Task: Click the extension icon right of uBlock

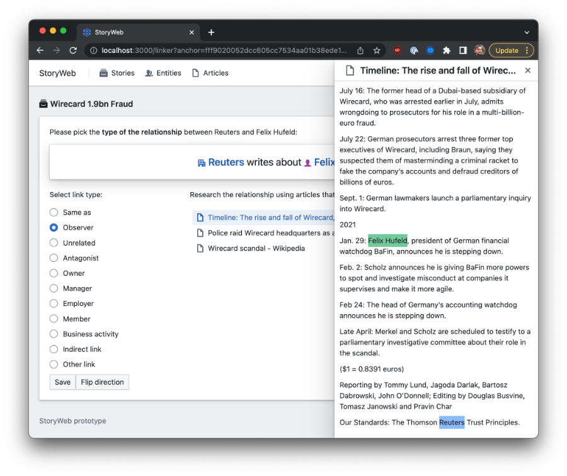Action: 414,50
